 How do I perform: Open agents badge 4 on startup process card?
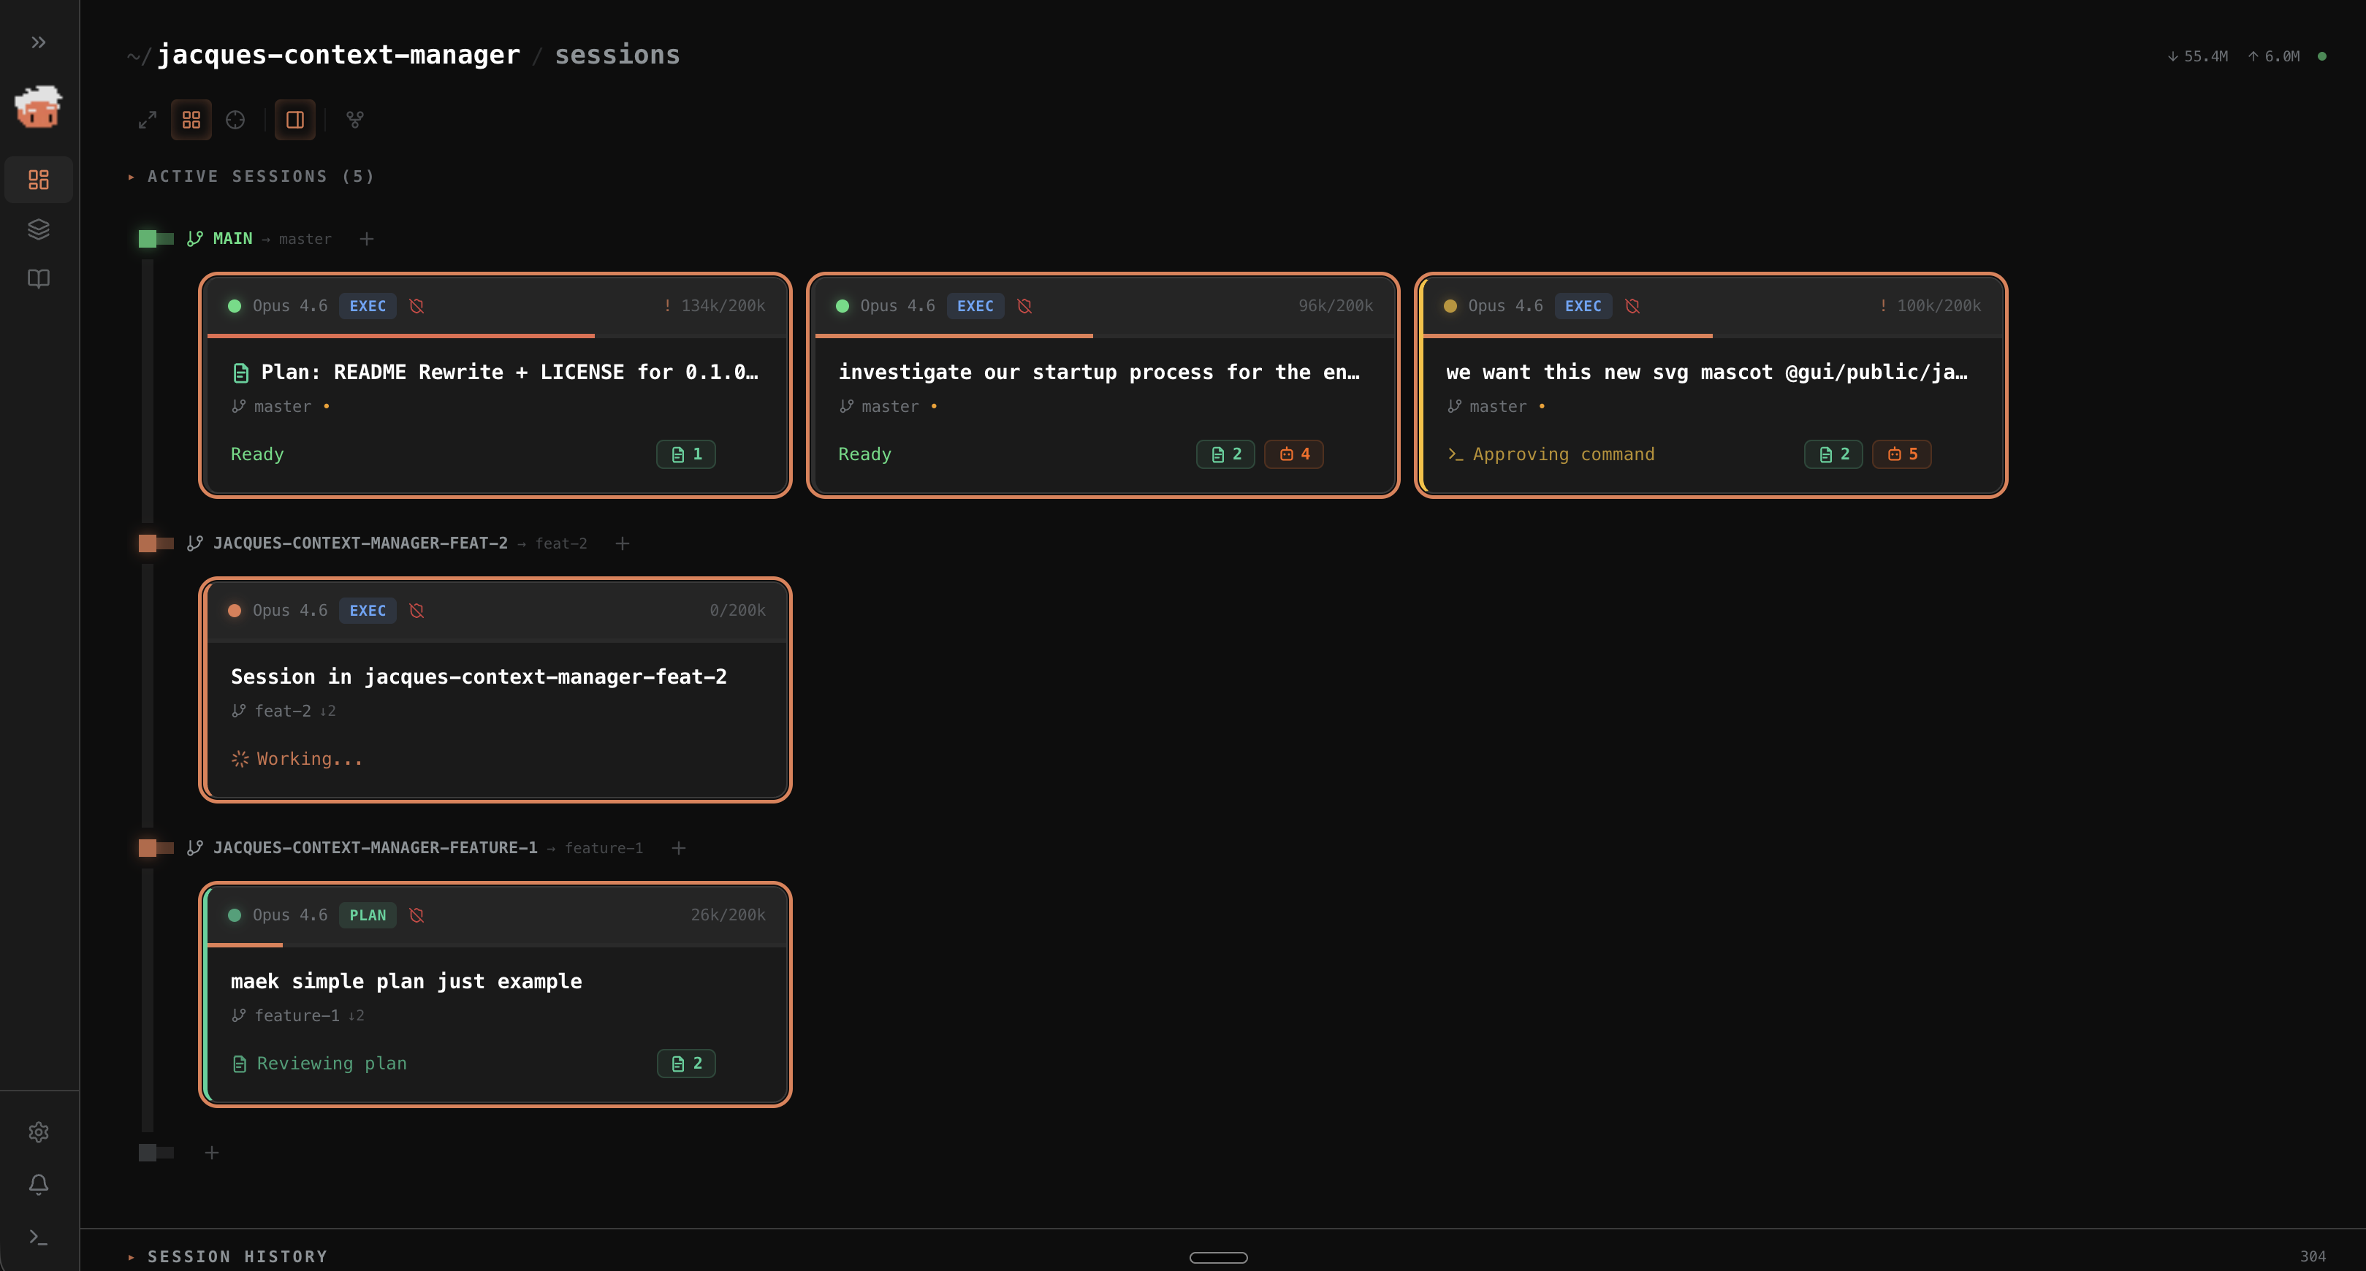[1293, 454]
